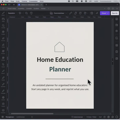120x120 pixels.
Task: Click the sidebar toggle icon beside the window controls
Action: coord(9,5)
